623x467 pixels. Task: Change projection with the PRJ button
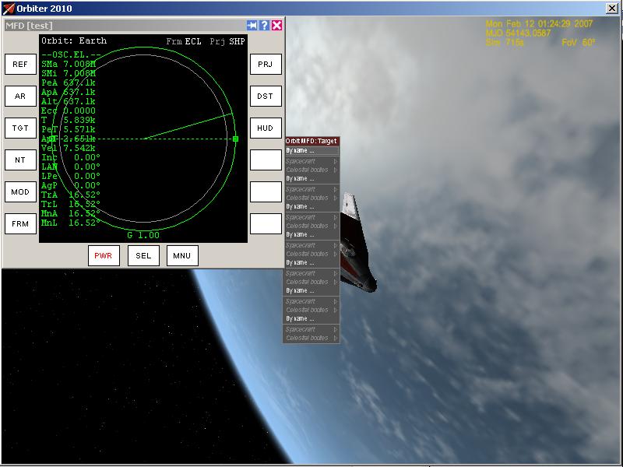click(x=266, y=65)
